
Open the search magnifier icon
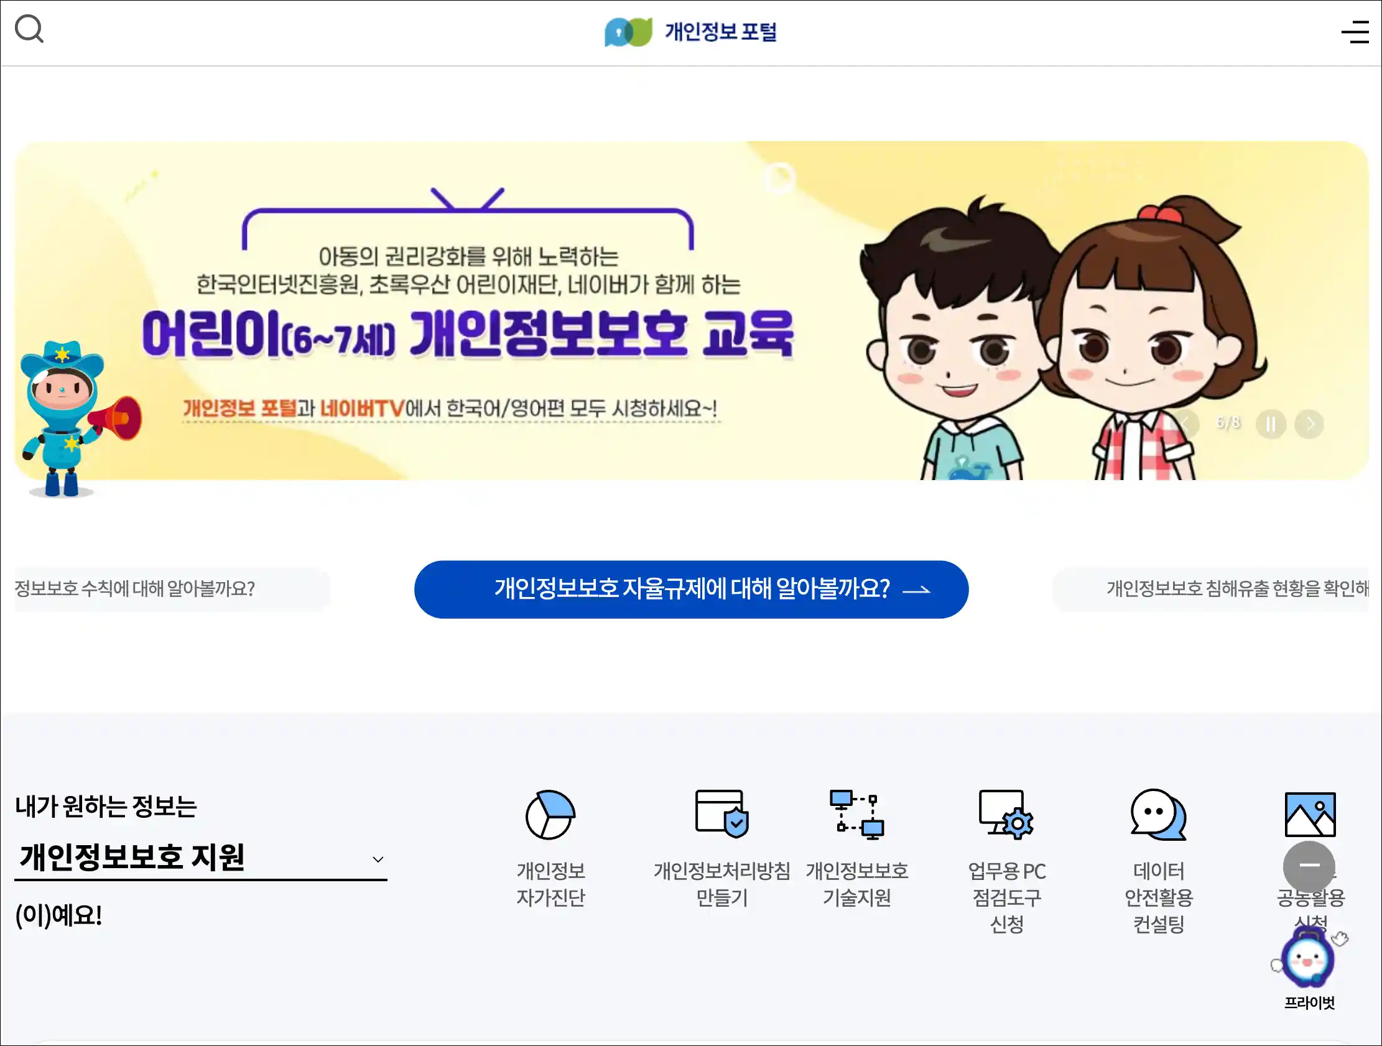(x=29, y=29)
